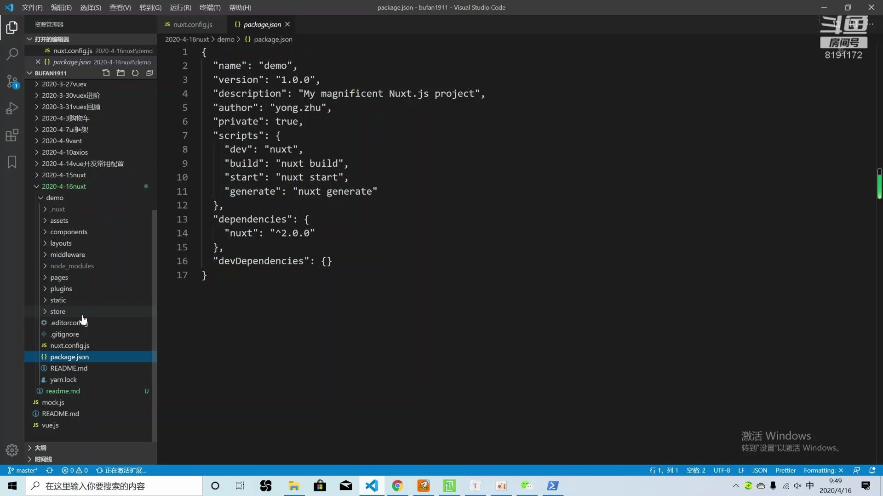The height and width of the screenshot is (496, 883).
Task: Open the 查看(V) menu
Action: pyautogui.click(x=120, y=7)
